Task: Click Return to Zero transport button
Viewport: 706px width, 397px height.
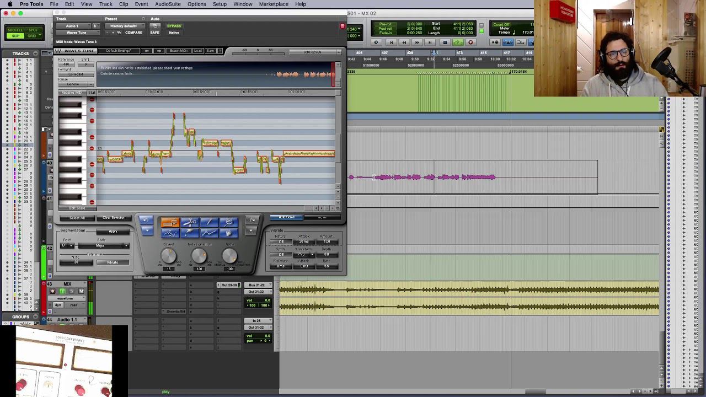Action: [x=391, y=42]
